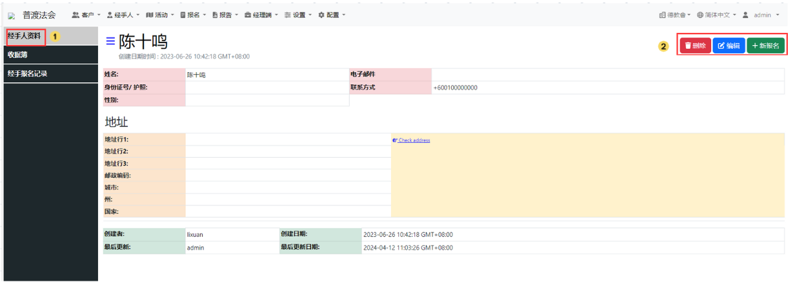This screenshot has height=282, width=788.
Task: Click the red 删除 trash button
Action: pos(695,46)
